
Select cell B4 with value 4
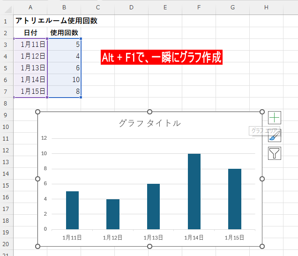point(64,56)
